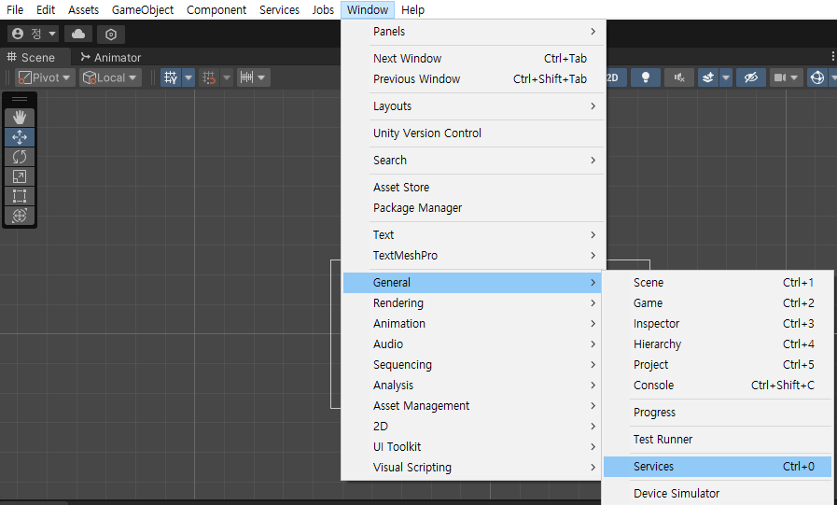Toggle scene lighting
This screenshot has width=837, height=505.
pos(646,77)
